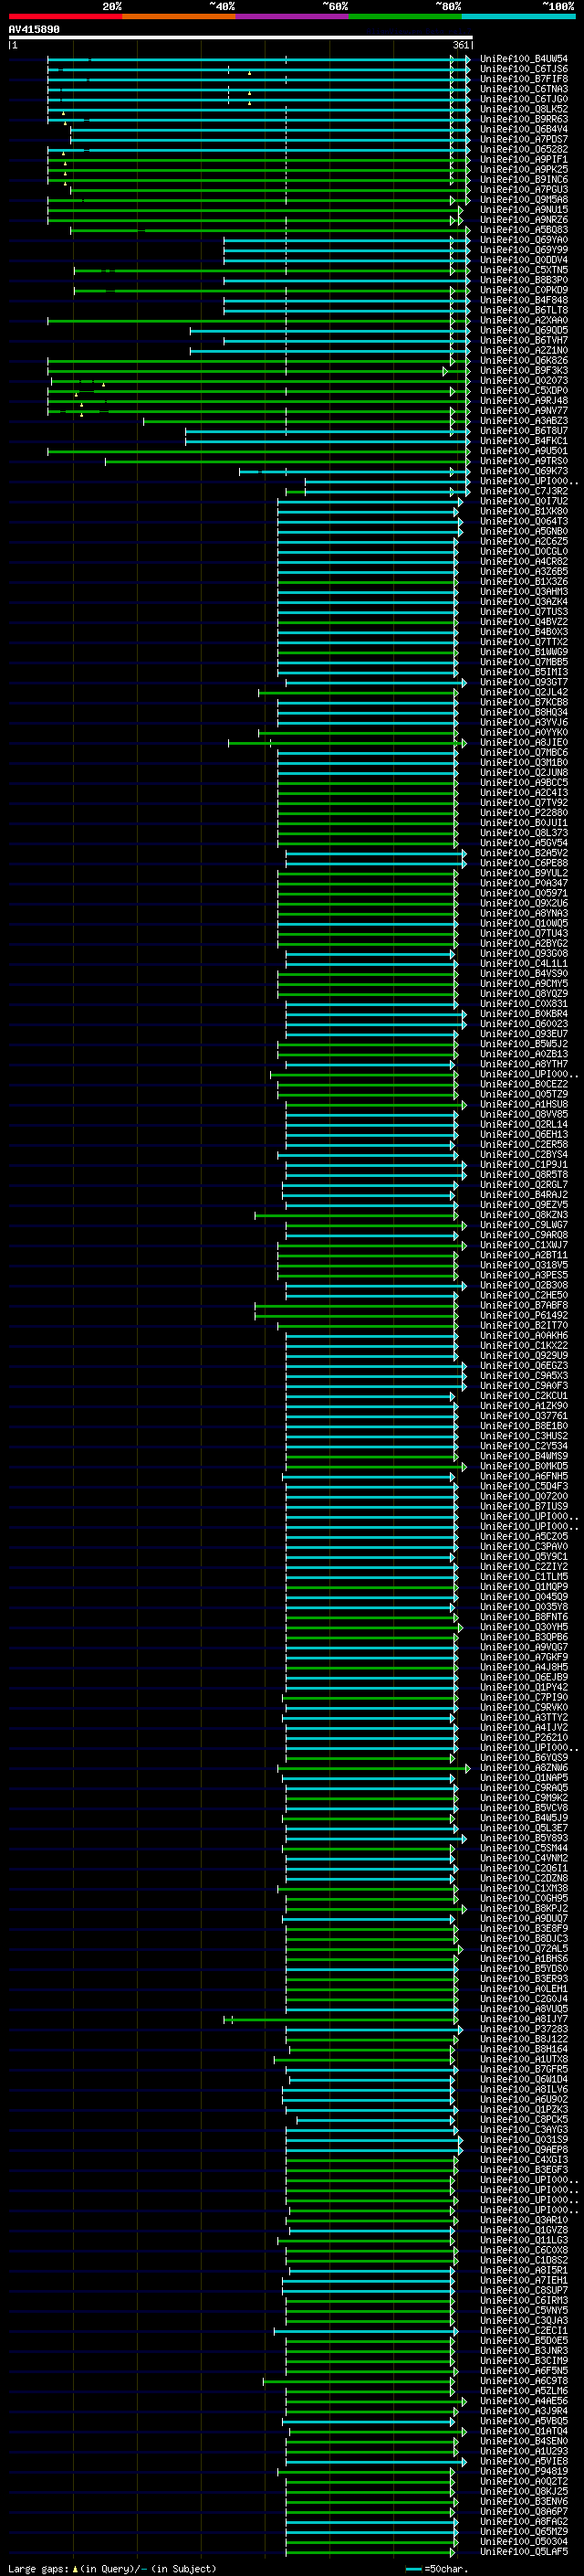Select hit UniRef100_P0A347
The width and height of the screenshot is (584, 2576).
524,883
